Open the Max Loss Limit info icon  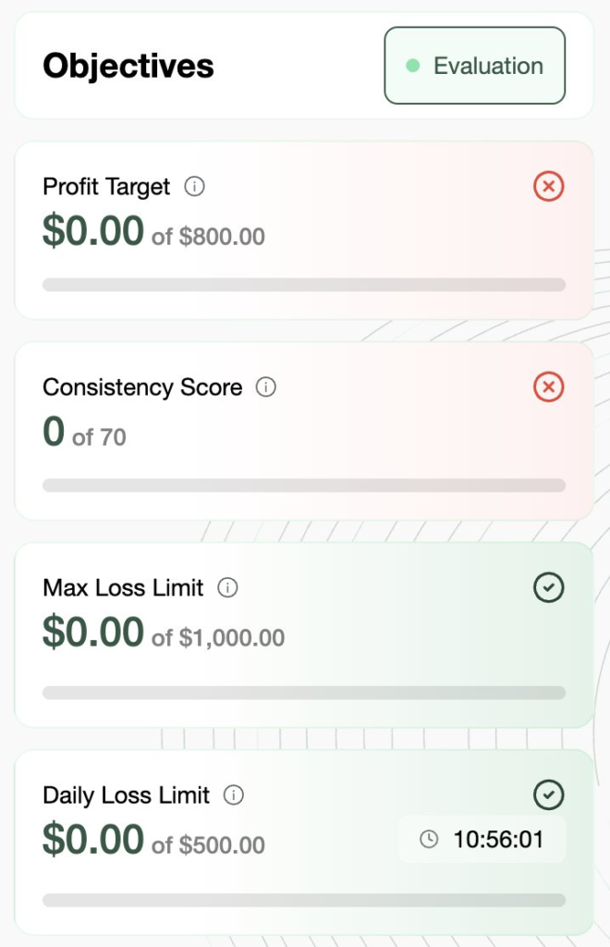(227, 587)
